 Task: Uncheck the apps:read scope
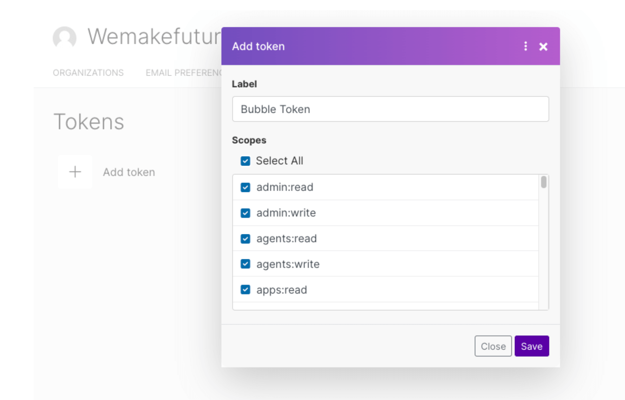[x=245, y=290]
